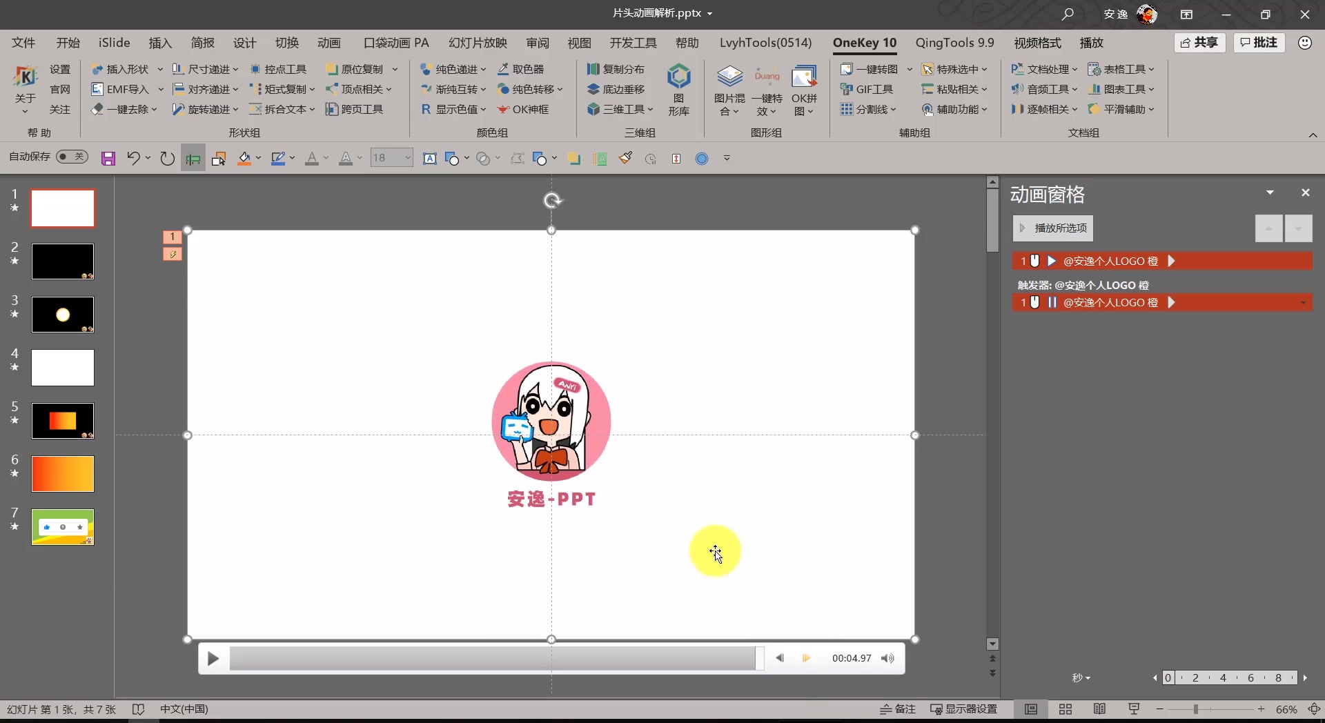Open the selection pane icon

coord(219,159)
